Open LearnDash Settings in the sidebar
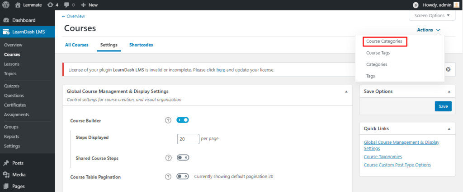The image size is (463, 192). click(x=12, y=146)
